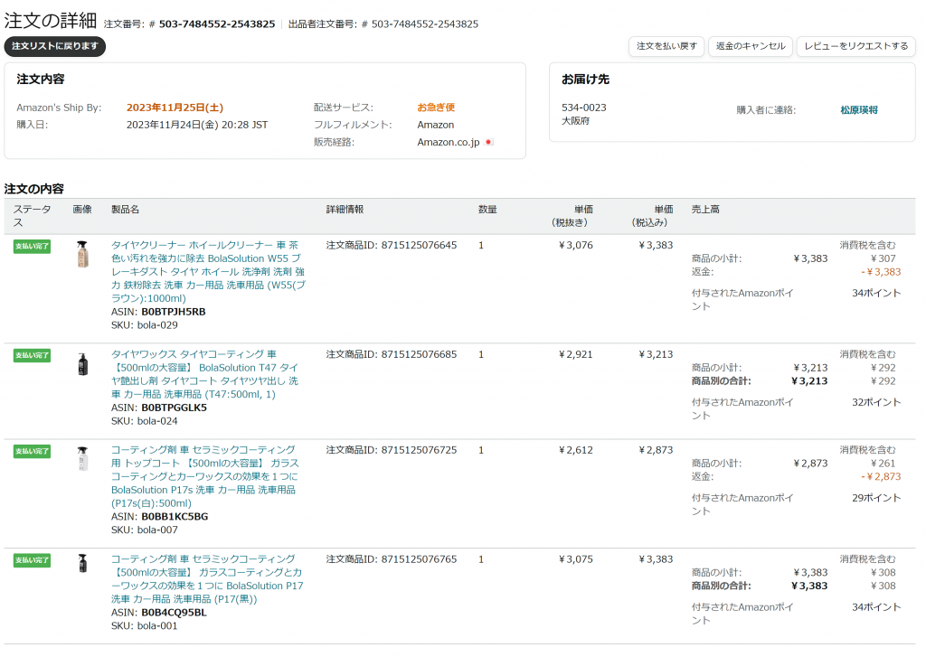926x666 pixels.
Task: Click the 数量 column header
Action: pyautogui.click(x=487, y=210)
